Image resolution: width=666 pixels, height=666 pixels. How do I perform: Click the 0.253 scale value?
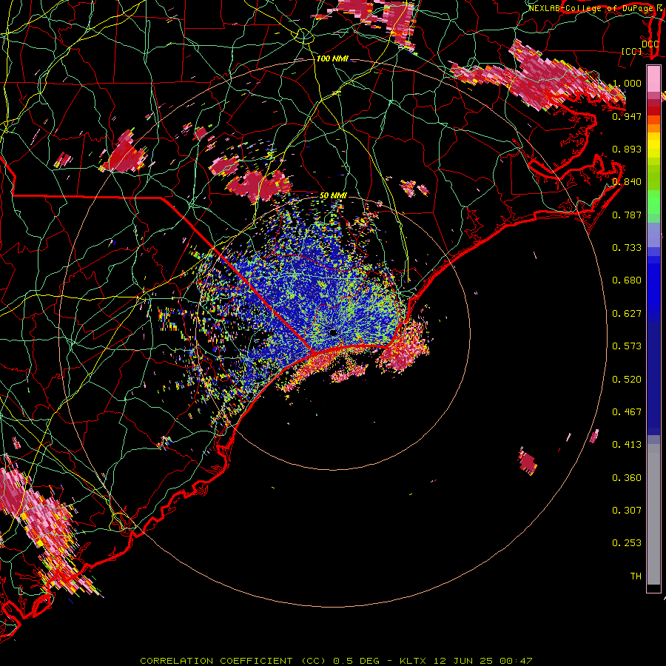tap(627, 543)
